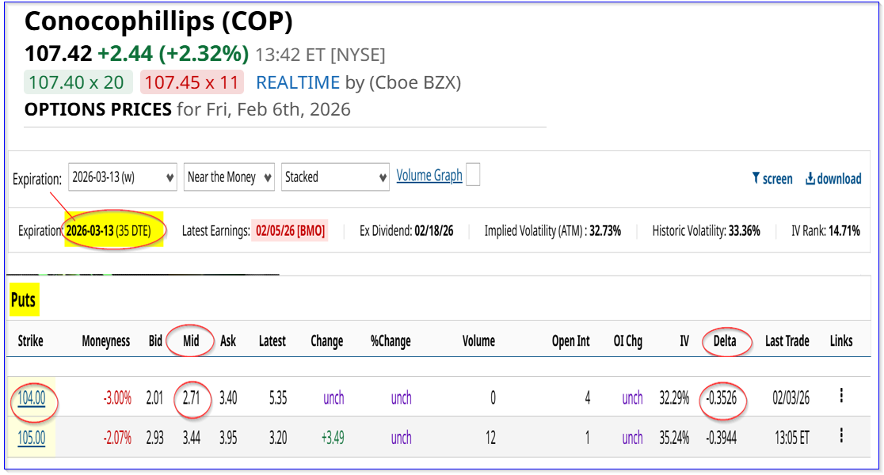Click the Volume Graph link
This screenshot has width=884, height=475.
429,176
